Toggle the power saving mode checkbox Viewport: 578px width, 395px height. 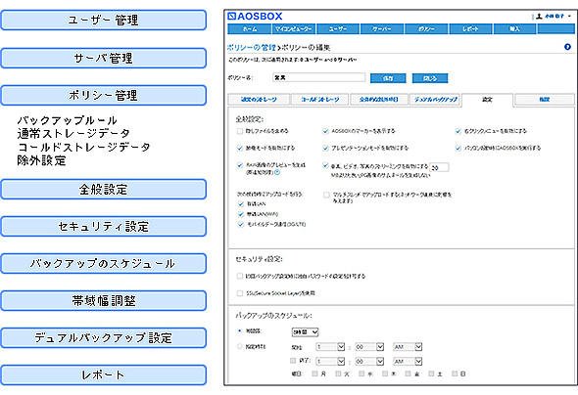pos(240,148)
